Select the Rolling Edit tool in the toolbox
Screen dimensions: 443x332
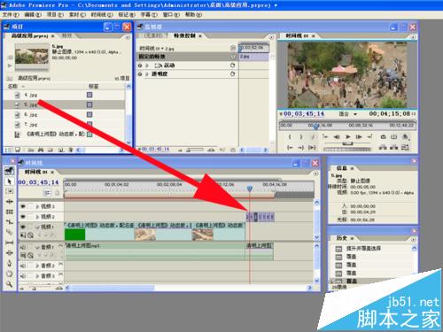pos(10,212)
